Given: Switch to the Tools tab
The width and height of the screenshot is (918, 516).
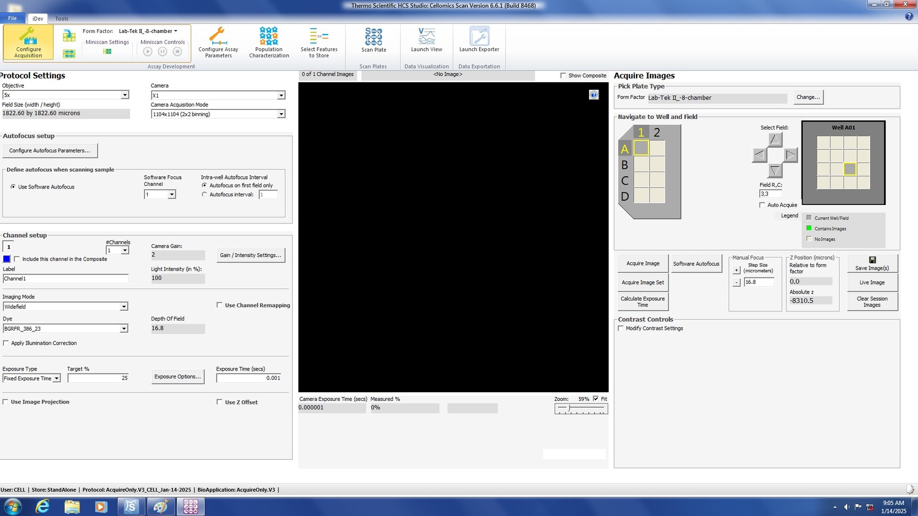Looking at the screenshot, I should [62, 19].
